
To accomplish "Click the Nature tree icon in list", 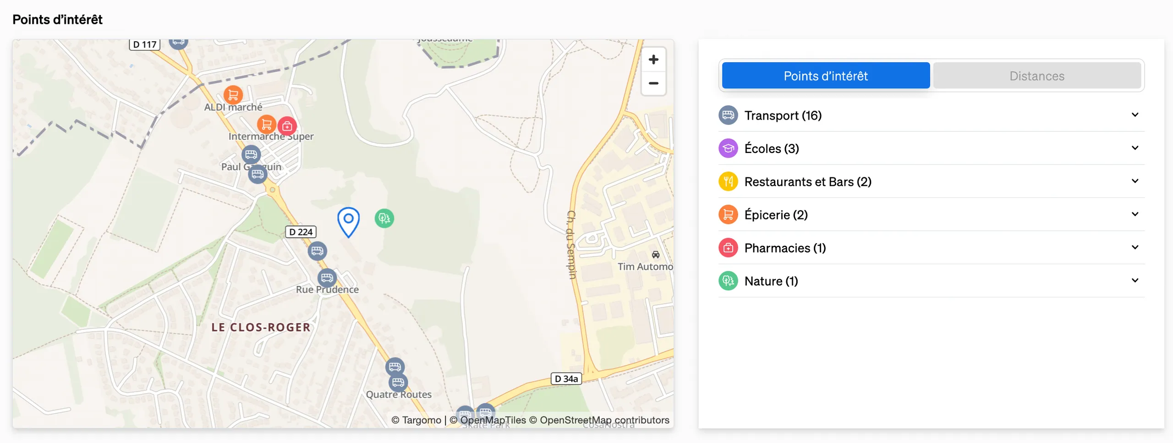I will [728, 281].
